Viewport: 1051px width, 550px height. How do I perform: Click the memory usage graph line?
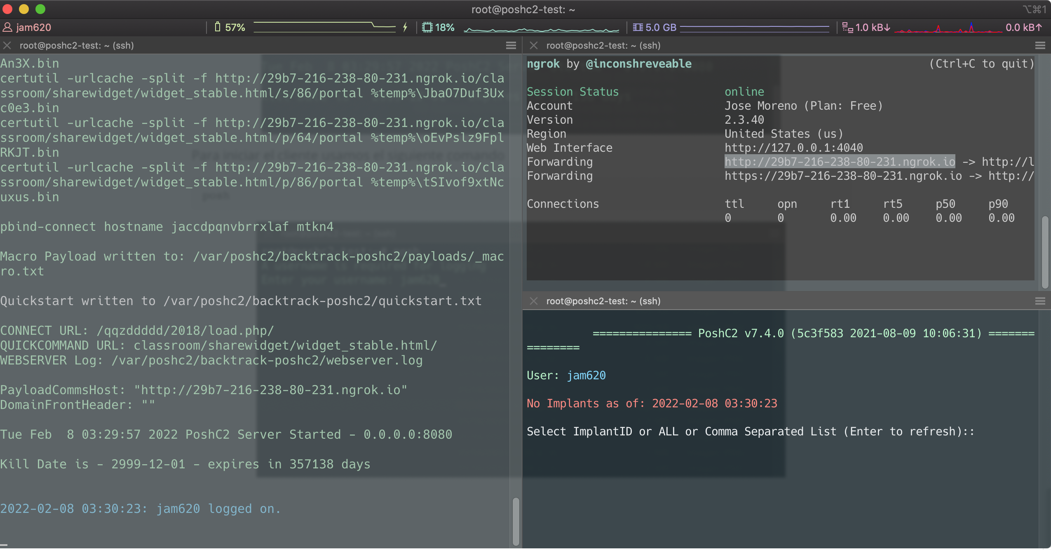[755, 28]
